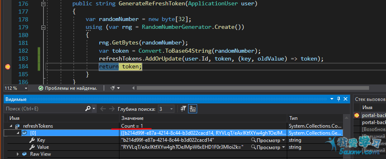Click the [0] object cube icon

[x=25, y=133]
